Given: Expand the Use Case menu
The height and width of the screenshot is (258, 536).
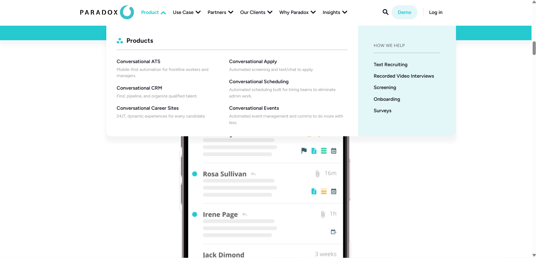Looking at the screenshot, I should [x=187, y=12].
